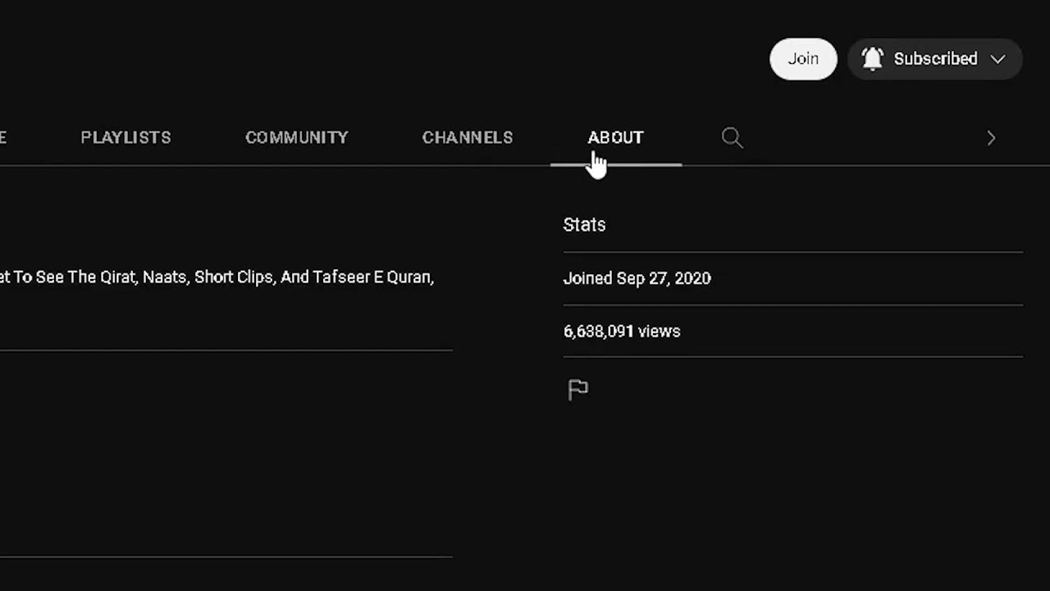Click the 6,638,091 views stat
Image resolution: width=1050 pixels, height=591 pixels.
click(622, 332)
